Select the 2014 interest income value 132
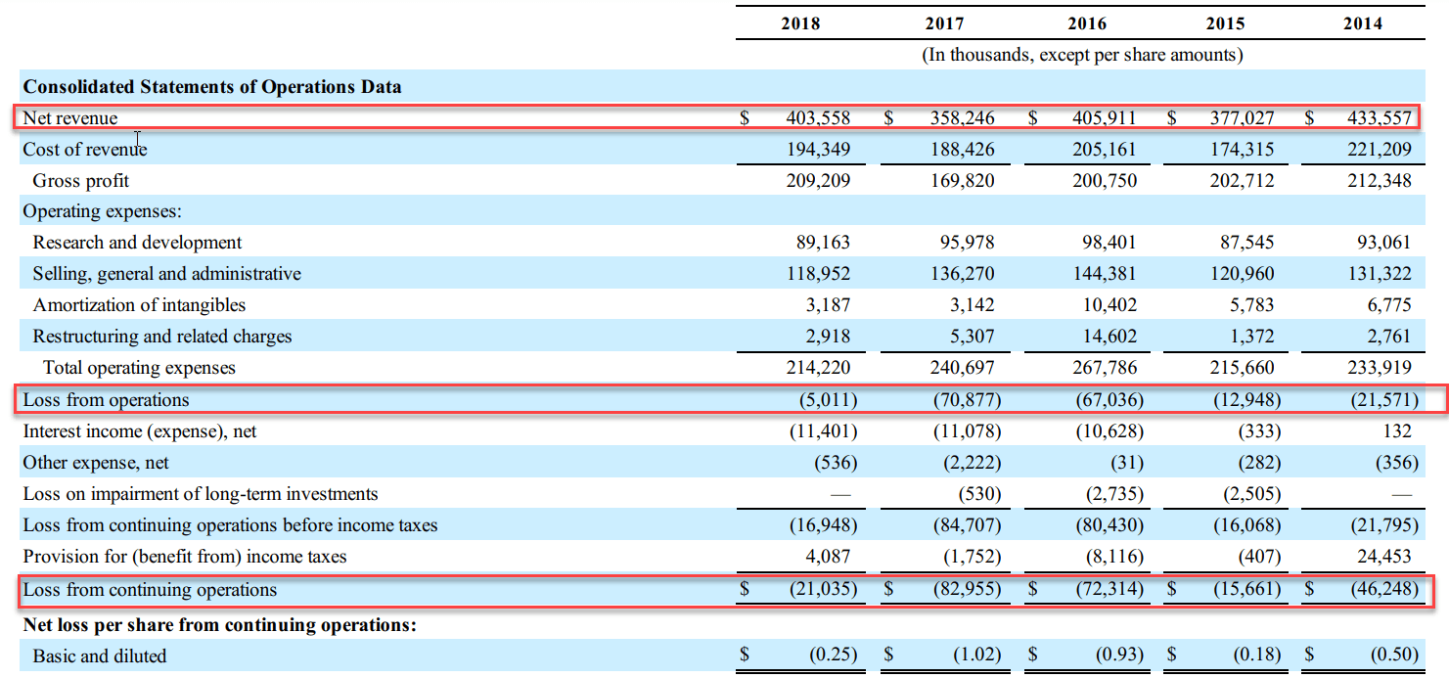Screen dimensions: 1449x678 coord(1397,431)
